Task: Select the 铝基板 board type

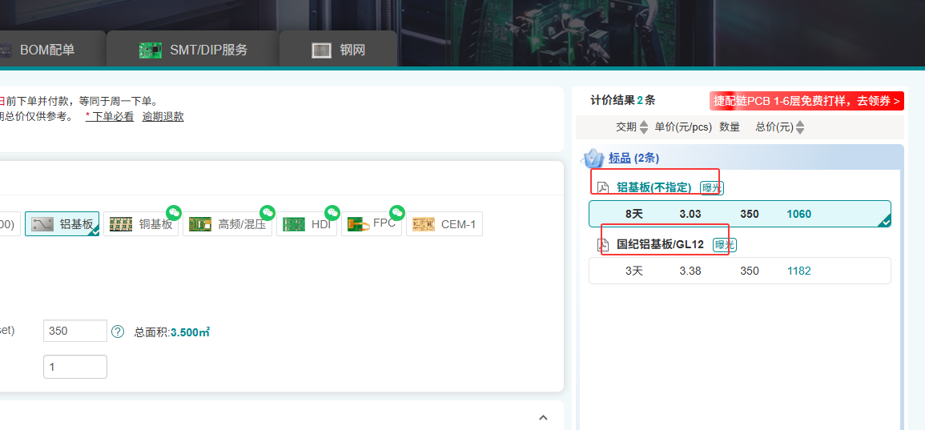Action: [x=62, y=224]
